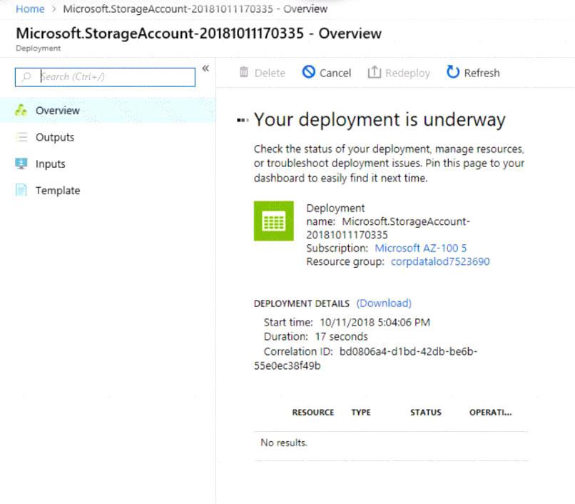The image size is (575, 504).
Task: Click the deployment in-progress dots icon
Action: 243,120
